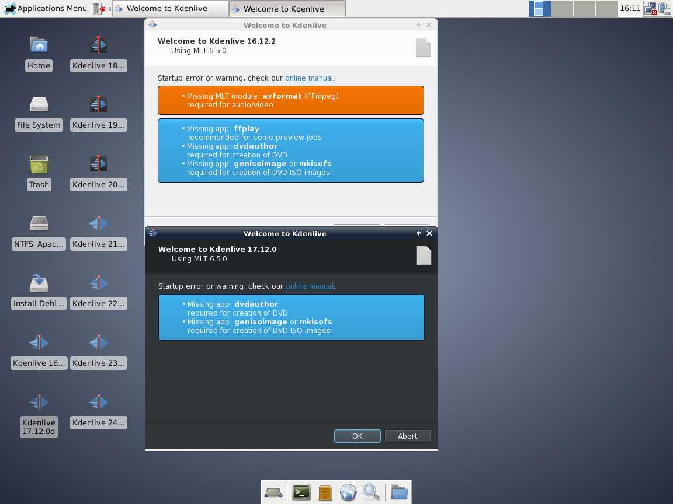Click document icon in Kdenlive 17.12.0 dialog
The height and width of the screenshot is (504, 673).
(x=424, y=256)
